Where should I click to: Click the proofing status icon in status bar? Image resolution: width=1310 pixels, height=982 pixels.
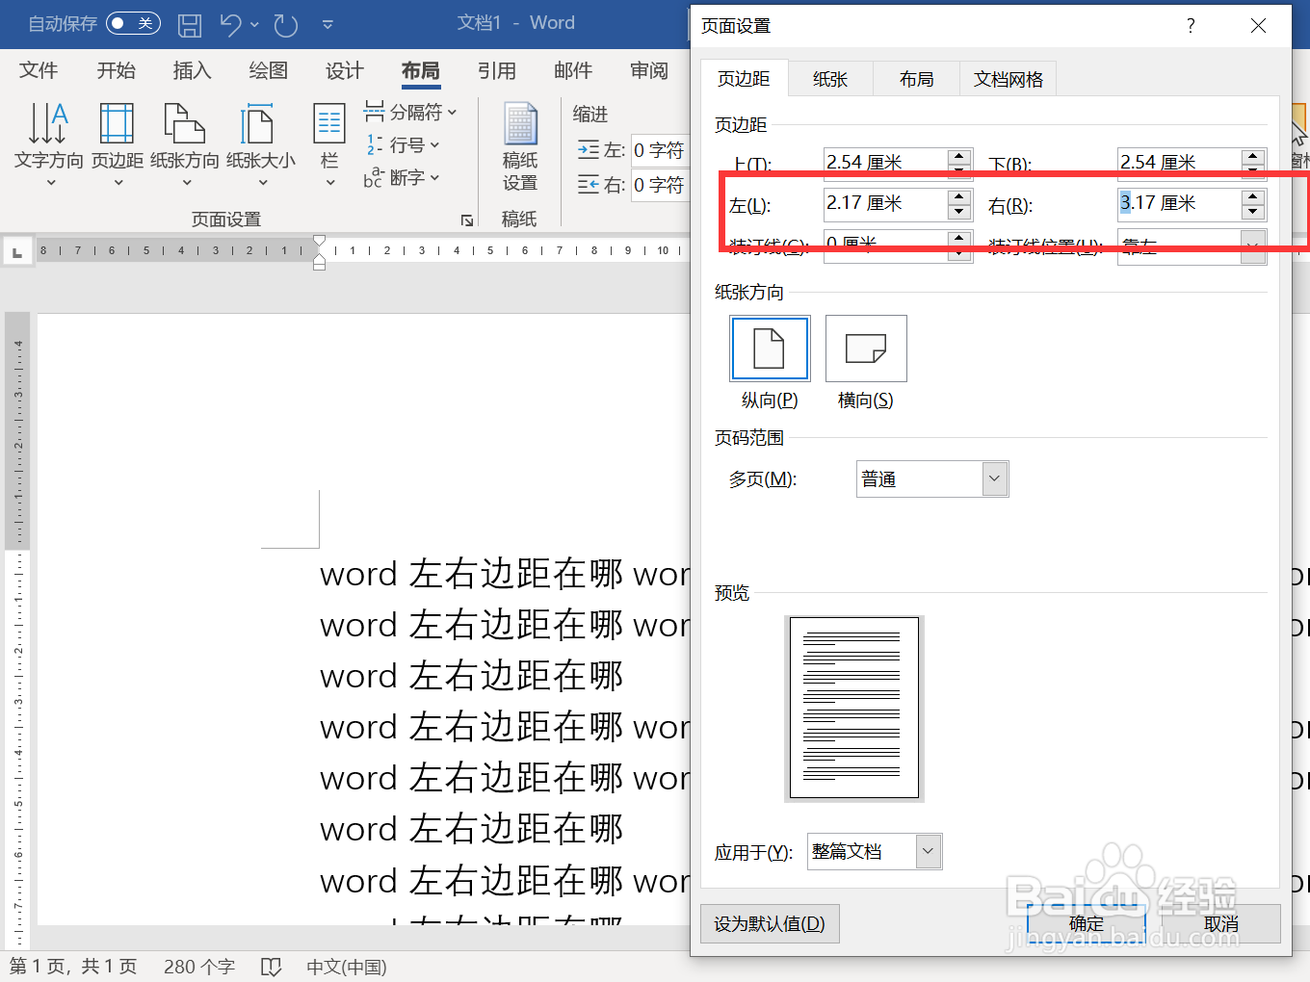pyautogui.click(x=272, y=967)
